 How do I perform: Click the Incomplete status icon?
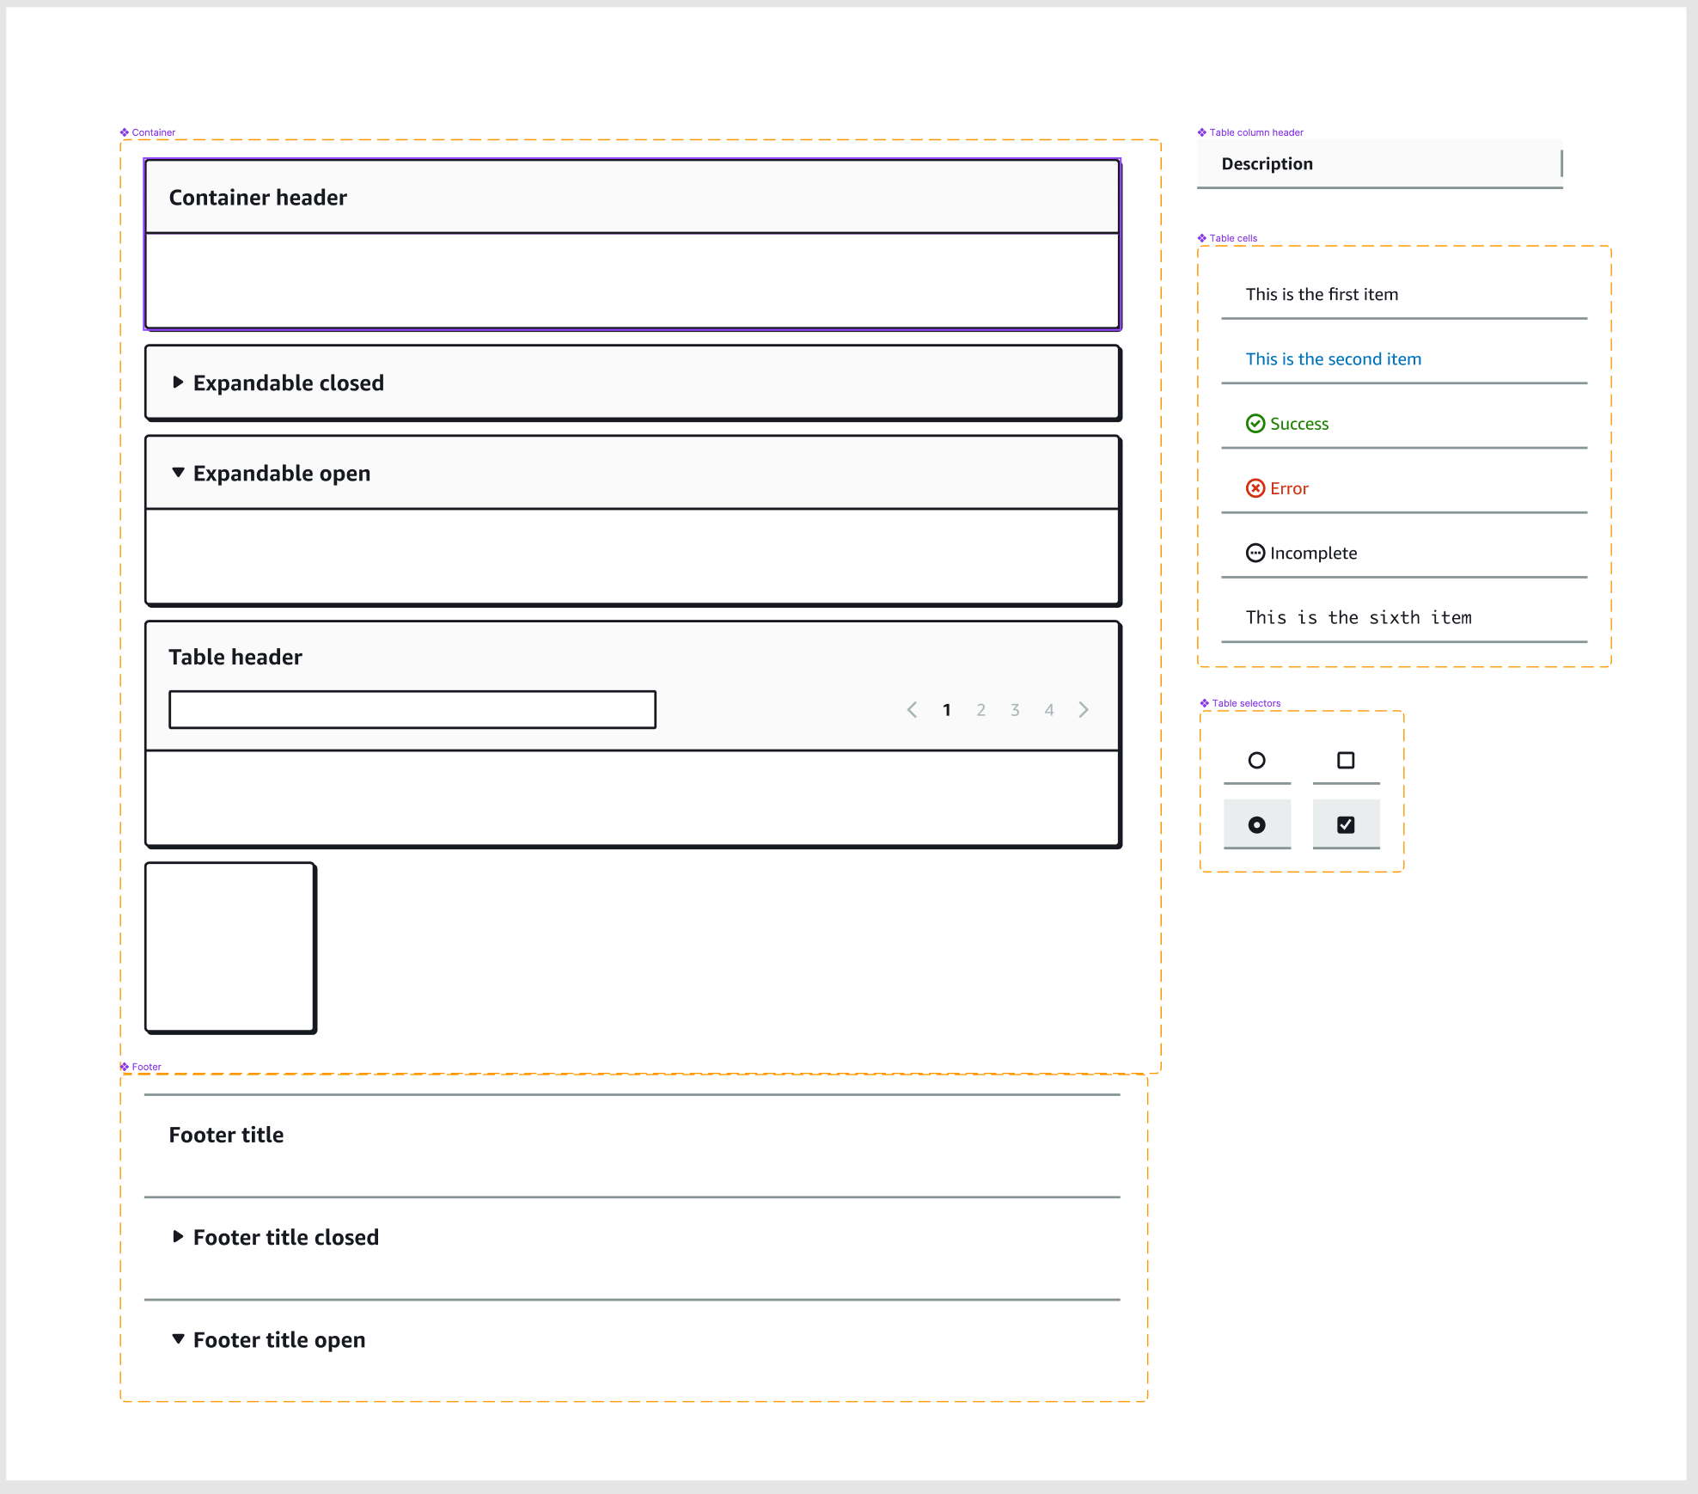1255,553
